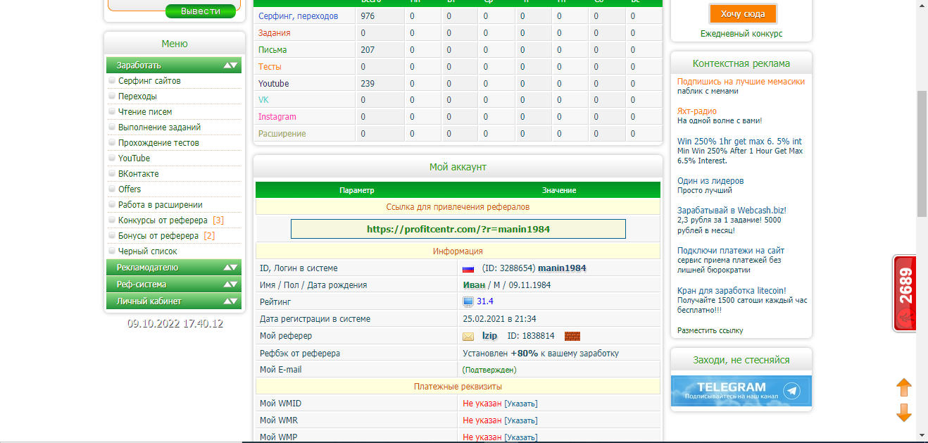
Task: Expand the Реф-система menu section
Action: point(174,285)
